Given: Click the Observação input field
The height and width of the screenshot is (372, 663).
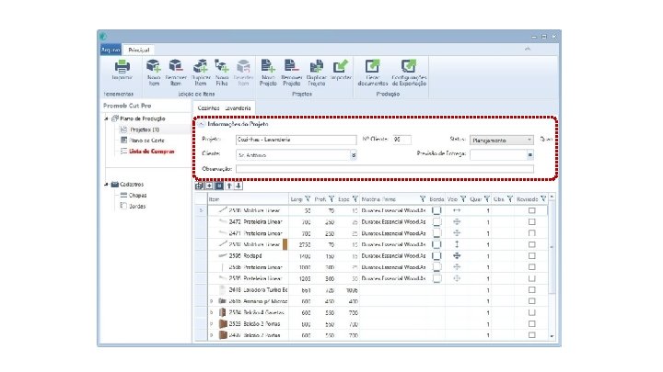Looking at the screenshot, I should point(384,169).
